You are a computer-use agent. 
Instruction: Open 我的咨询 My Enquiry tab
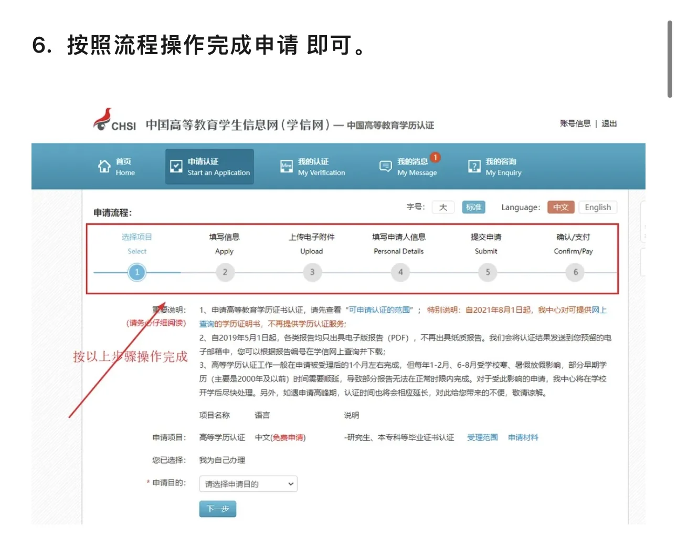point(495,167)
